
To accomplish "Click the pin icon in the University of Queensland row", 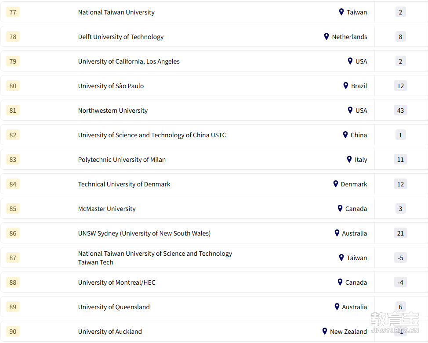I will click(x=337, y=307).
